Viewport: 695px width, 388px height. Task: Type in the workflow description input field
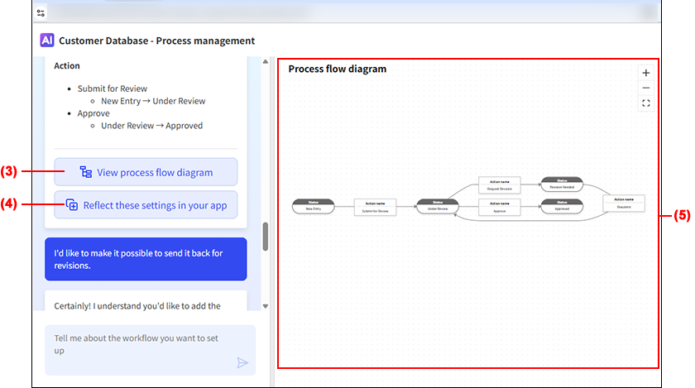(141, 344)
